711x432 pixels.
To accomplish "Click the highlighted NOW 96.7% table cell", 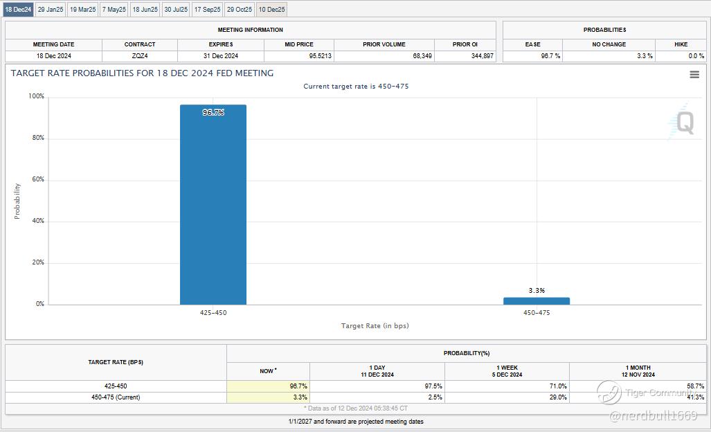I will 268,386.
